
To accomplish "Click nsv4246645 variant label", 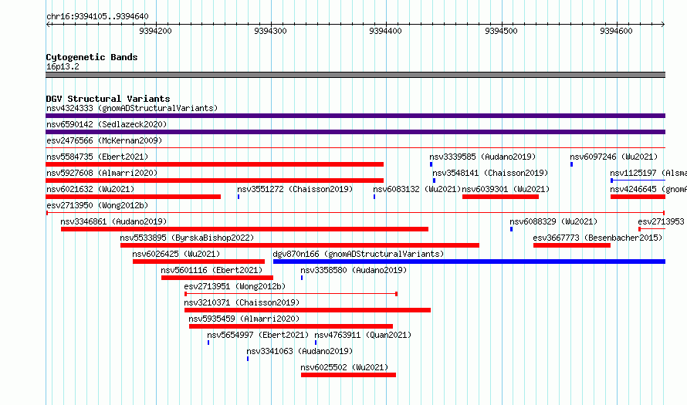I will click(x=648, y=189).
